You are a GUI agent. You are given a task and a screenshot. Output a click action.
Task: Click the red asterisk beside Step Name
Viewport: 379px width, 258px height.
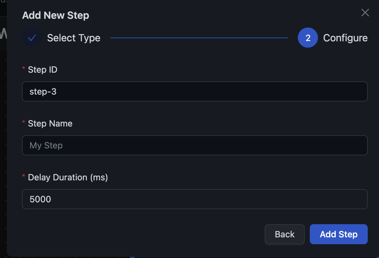coord(24,123)
